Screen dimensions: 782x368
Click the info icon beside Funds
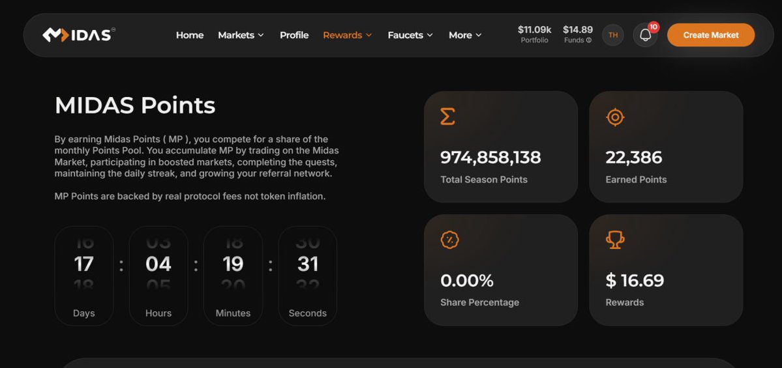tap(589, 40)
